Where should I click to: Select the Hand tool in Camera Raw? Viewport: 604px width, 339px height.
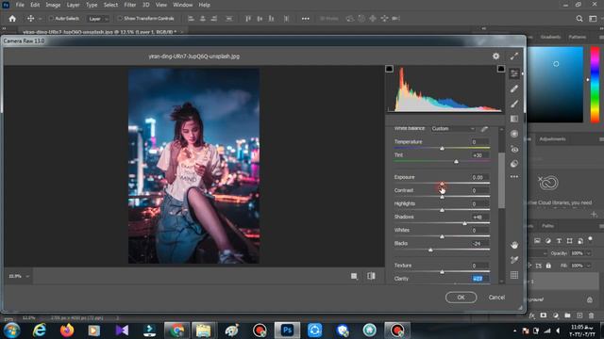coord(514,245)
